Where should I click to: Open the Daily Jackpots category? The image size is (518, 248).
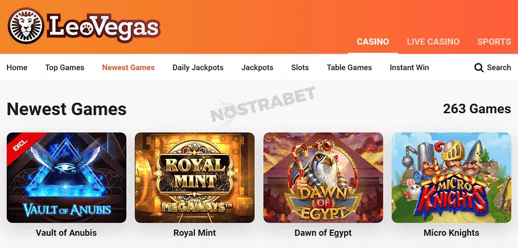(198, 68)
